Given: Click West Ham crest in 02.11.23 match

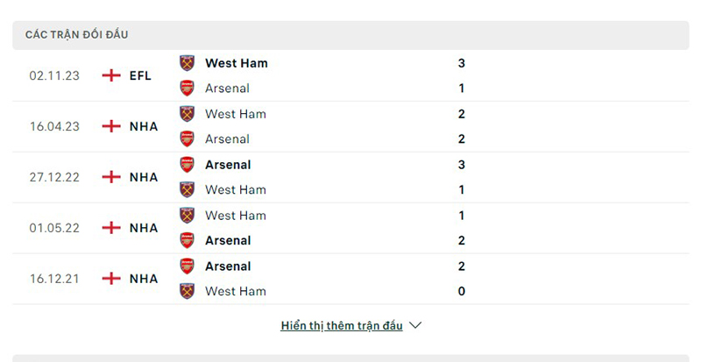Looking at the screenshot, I should pos(187,63).
